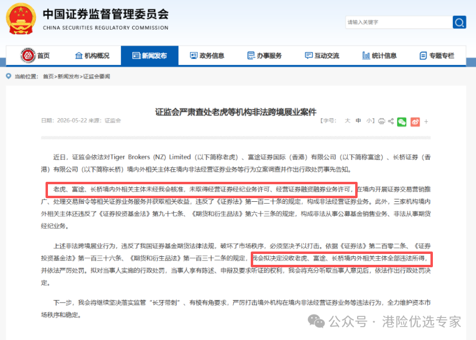The width and height of the screenshot is (476, 340).
Task: Go to 证监会要闻 in the breadcrumb
Action: coord(97,76)
